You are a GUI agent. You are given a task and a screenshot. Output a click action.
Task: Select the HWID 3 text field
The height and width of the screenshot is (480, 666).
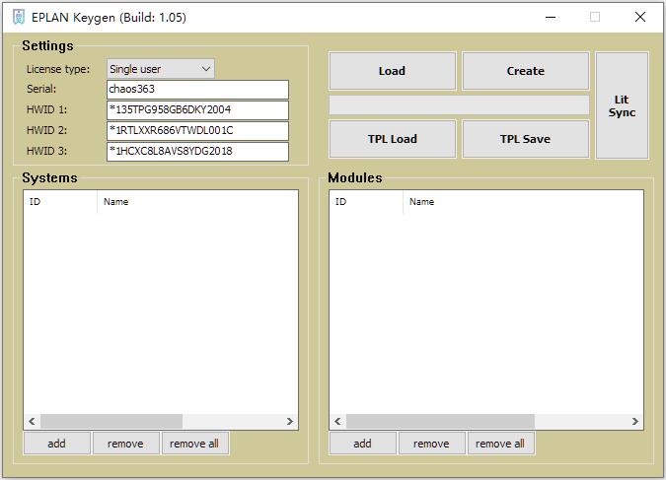pos(197,152)
